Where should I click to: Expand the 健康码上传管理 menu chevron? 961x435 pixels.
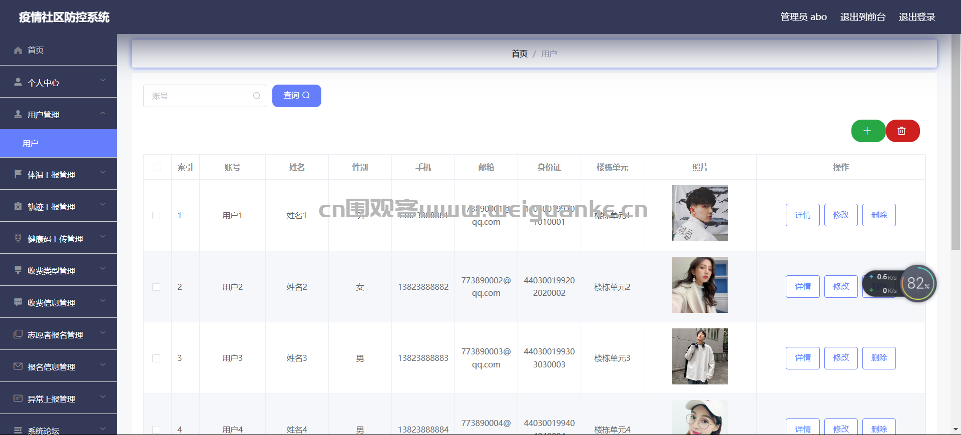103,236
